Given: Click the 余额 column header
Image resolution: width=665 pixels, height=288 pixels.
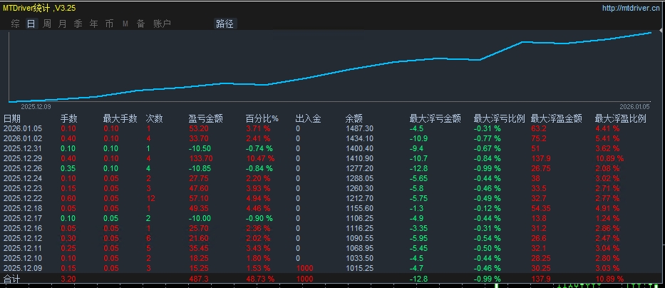Looking at the screenshot, I should (354, 119).
